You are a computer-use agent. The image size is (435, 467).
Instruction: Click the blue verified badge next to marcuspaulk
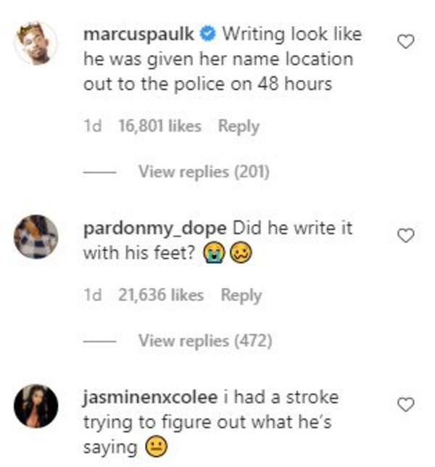(207, 33)
